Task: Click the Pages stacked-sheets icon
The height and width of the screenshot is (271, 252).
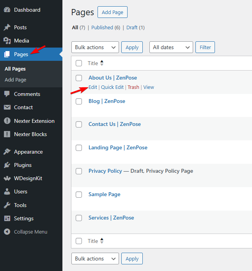Action: pos(7,54)
